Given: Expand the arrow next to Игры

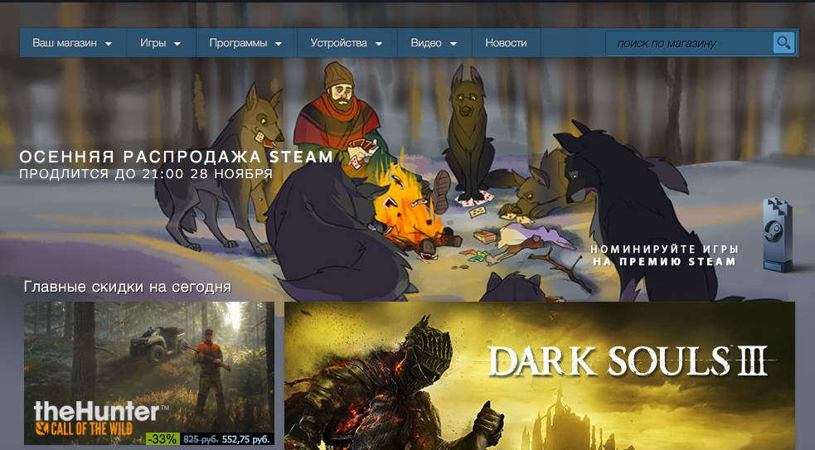Looking at the screenshot, I should [177, 44].
